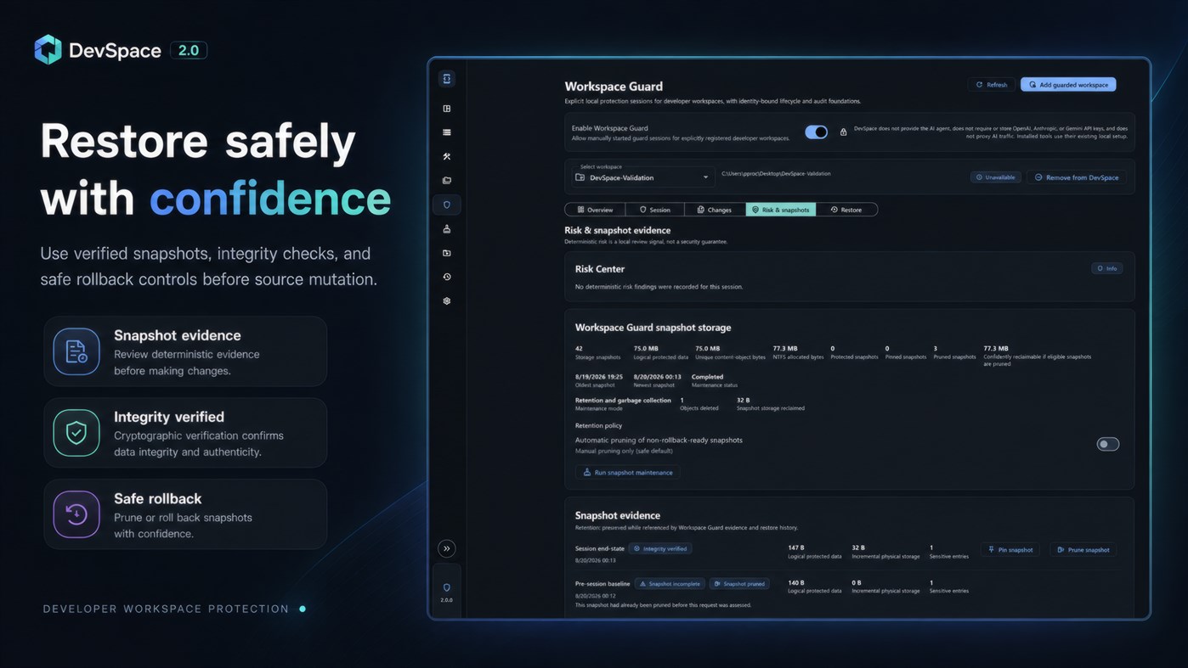The width and height of the screenshot is (1188, 668).
Task: Click the 'Retention policy' label
Action: coord(599,426)
